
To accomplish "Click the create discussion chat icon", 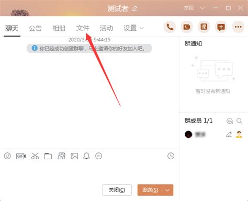I will (221, 27).
